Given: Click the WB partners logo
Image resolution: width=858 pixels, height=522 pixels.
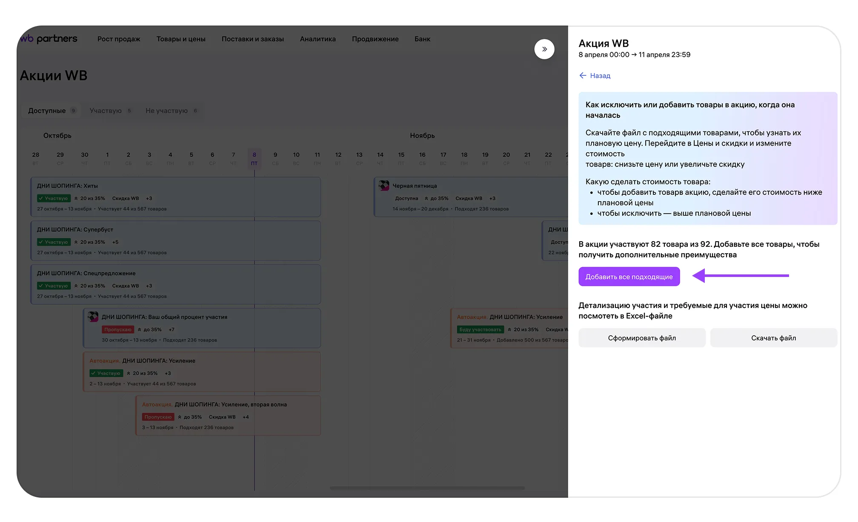Looking at the screenshot, I should click(x=49, y=39).
